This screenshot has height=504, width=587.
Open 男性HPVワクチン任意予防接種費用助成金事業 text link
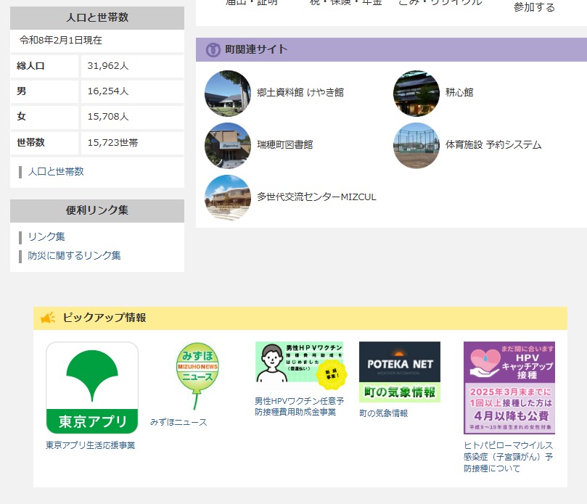(x=299, y=406)
